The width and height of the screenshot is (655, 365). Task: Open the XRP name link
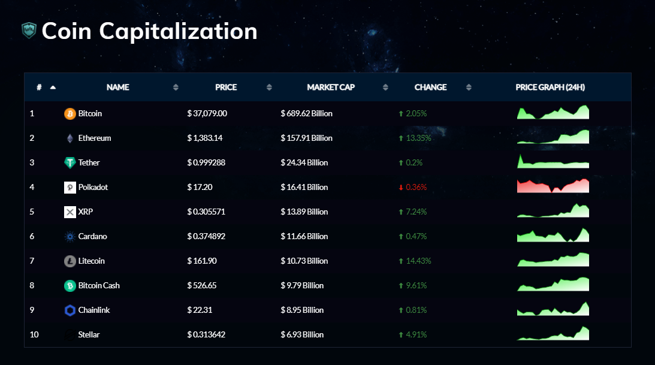[85, 212]
